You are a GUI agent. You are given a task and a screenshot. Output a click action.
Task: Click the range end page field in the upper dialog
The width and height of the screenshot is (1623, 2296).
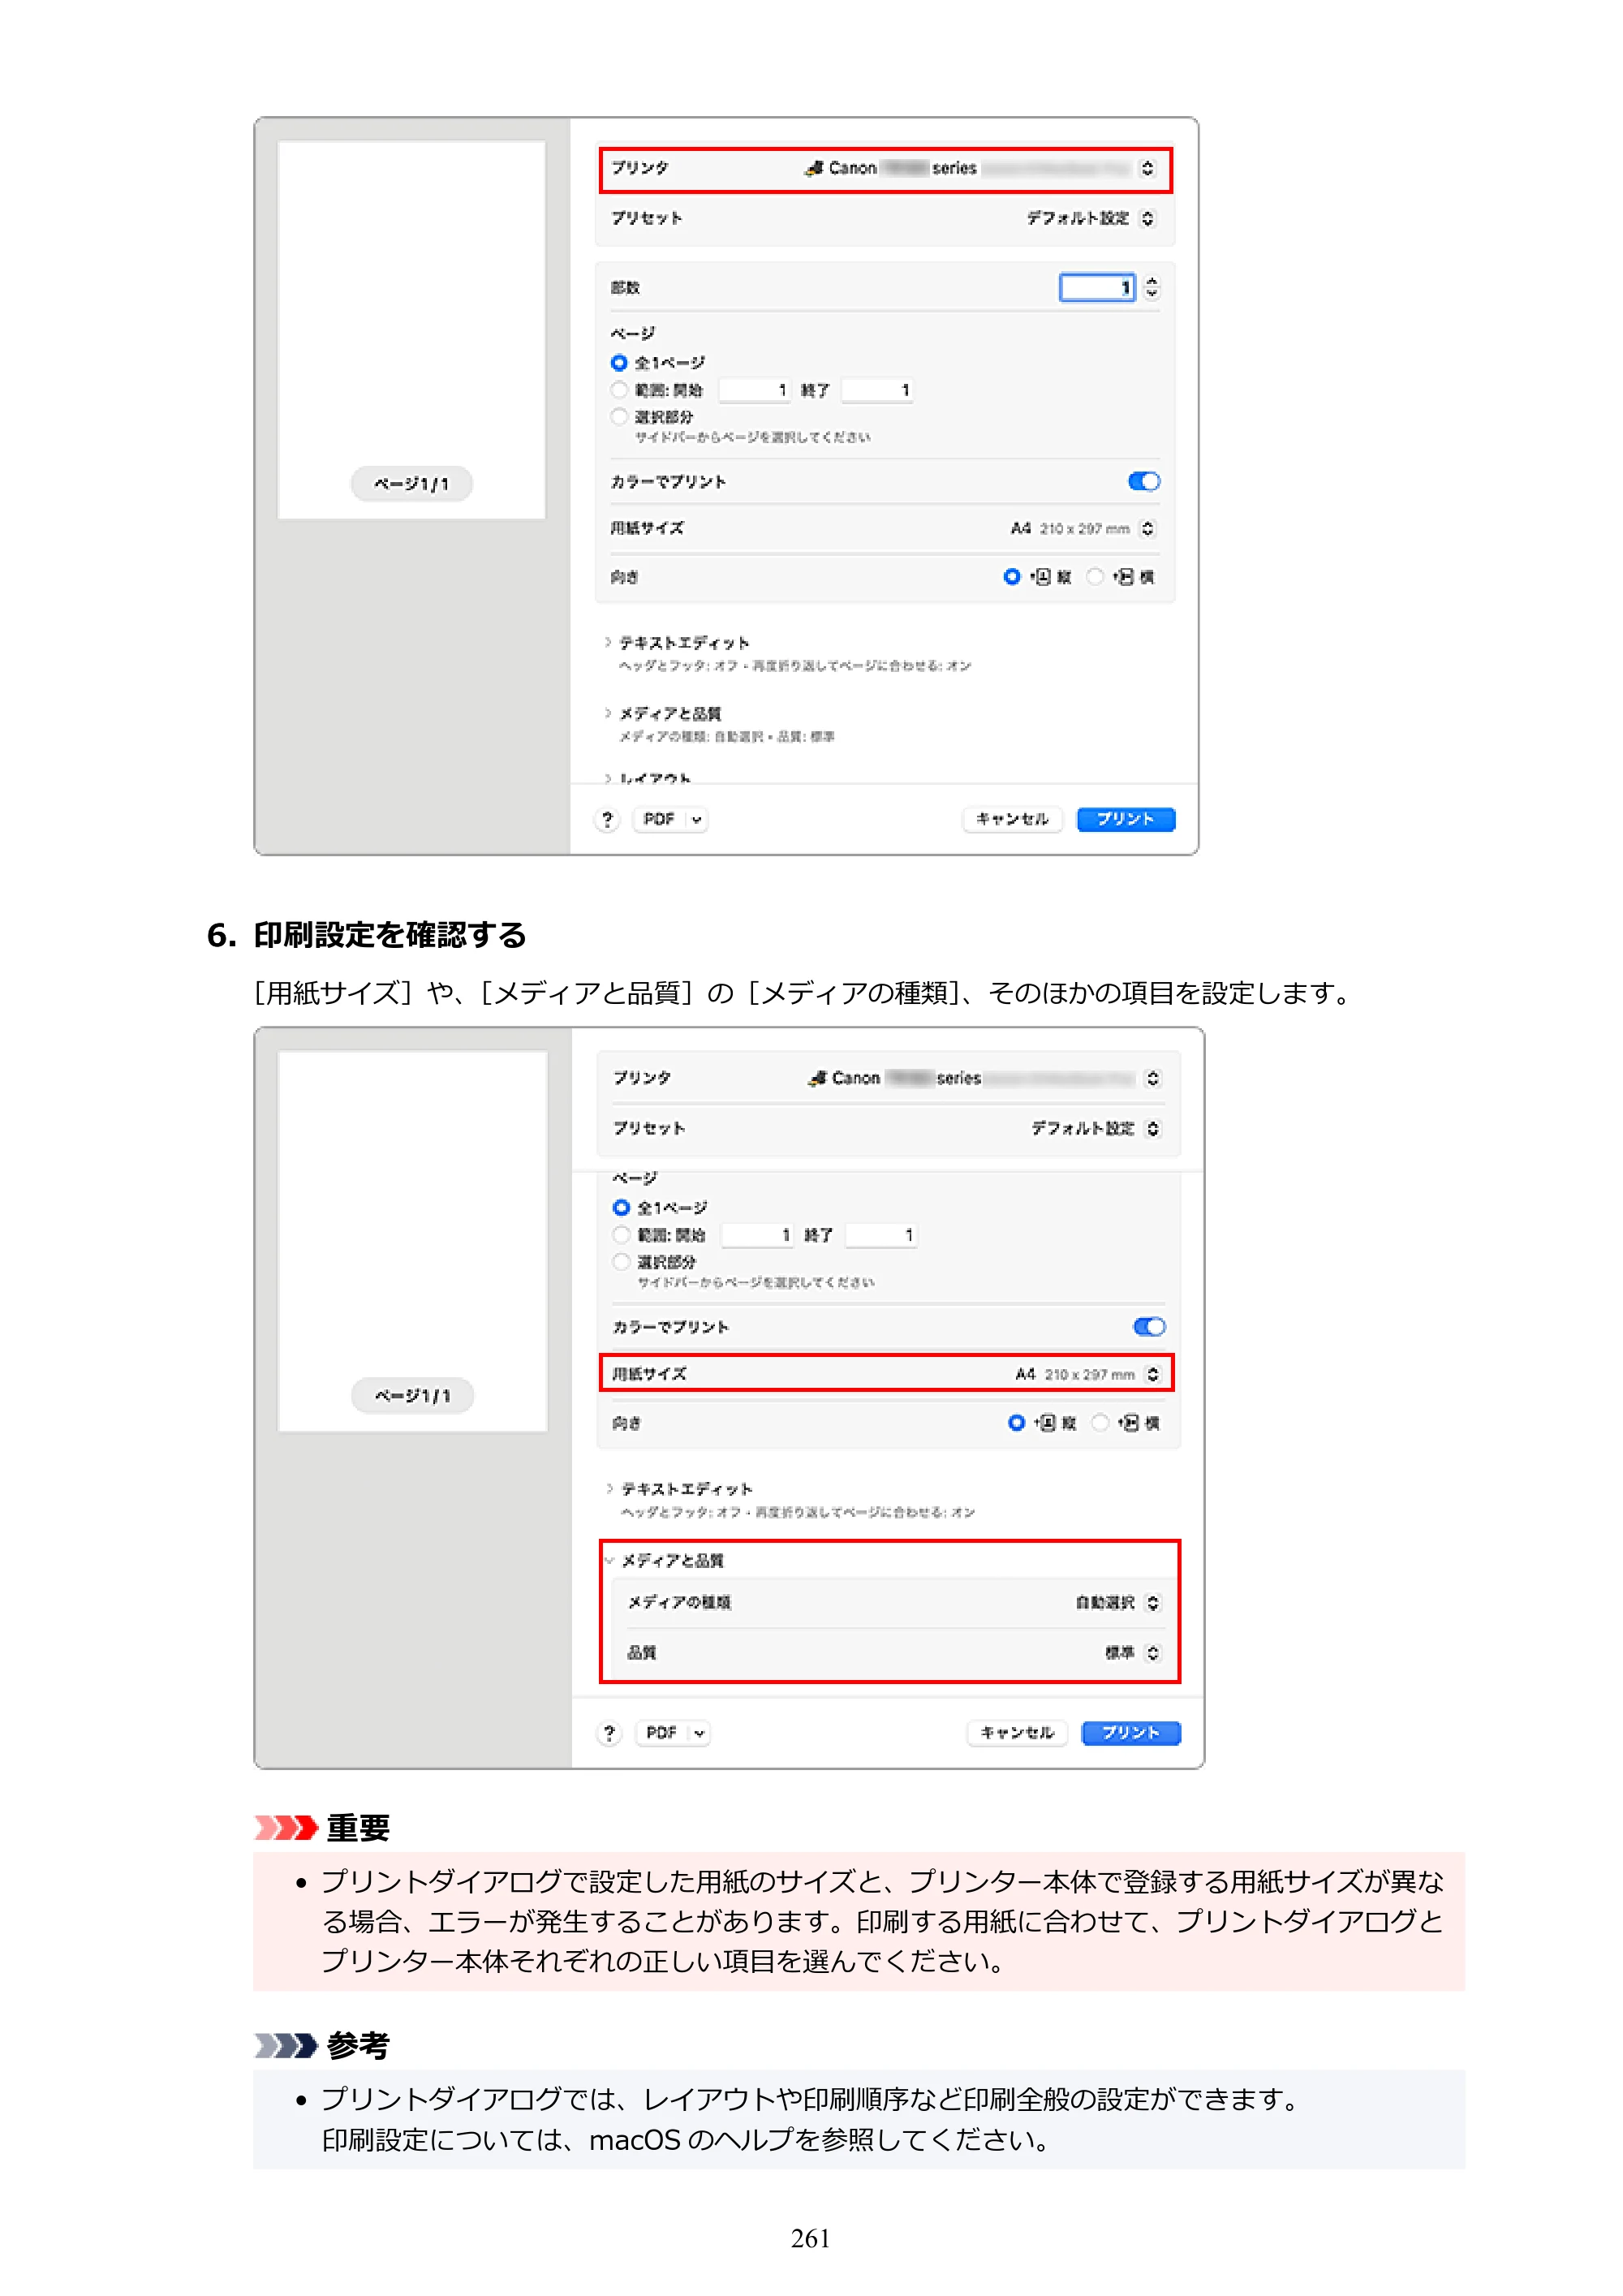878,390
